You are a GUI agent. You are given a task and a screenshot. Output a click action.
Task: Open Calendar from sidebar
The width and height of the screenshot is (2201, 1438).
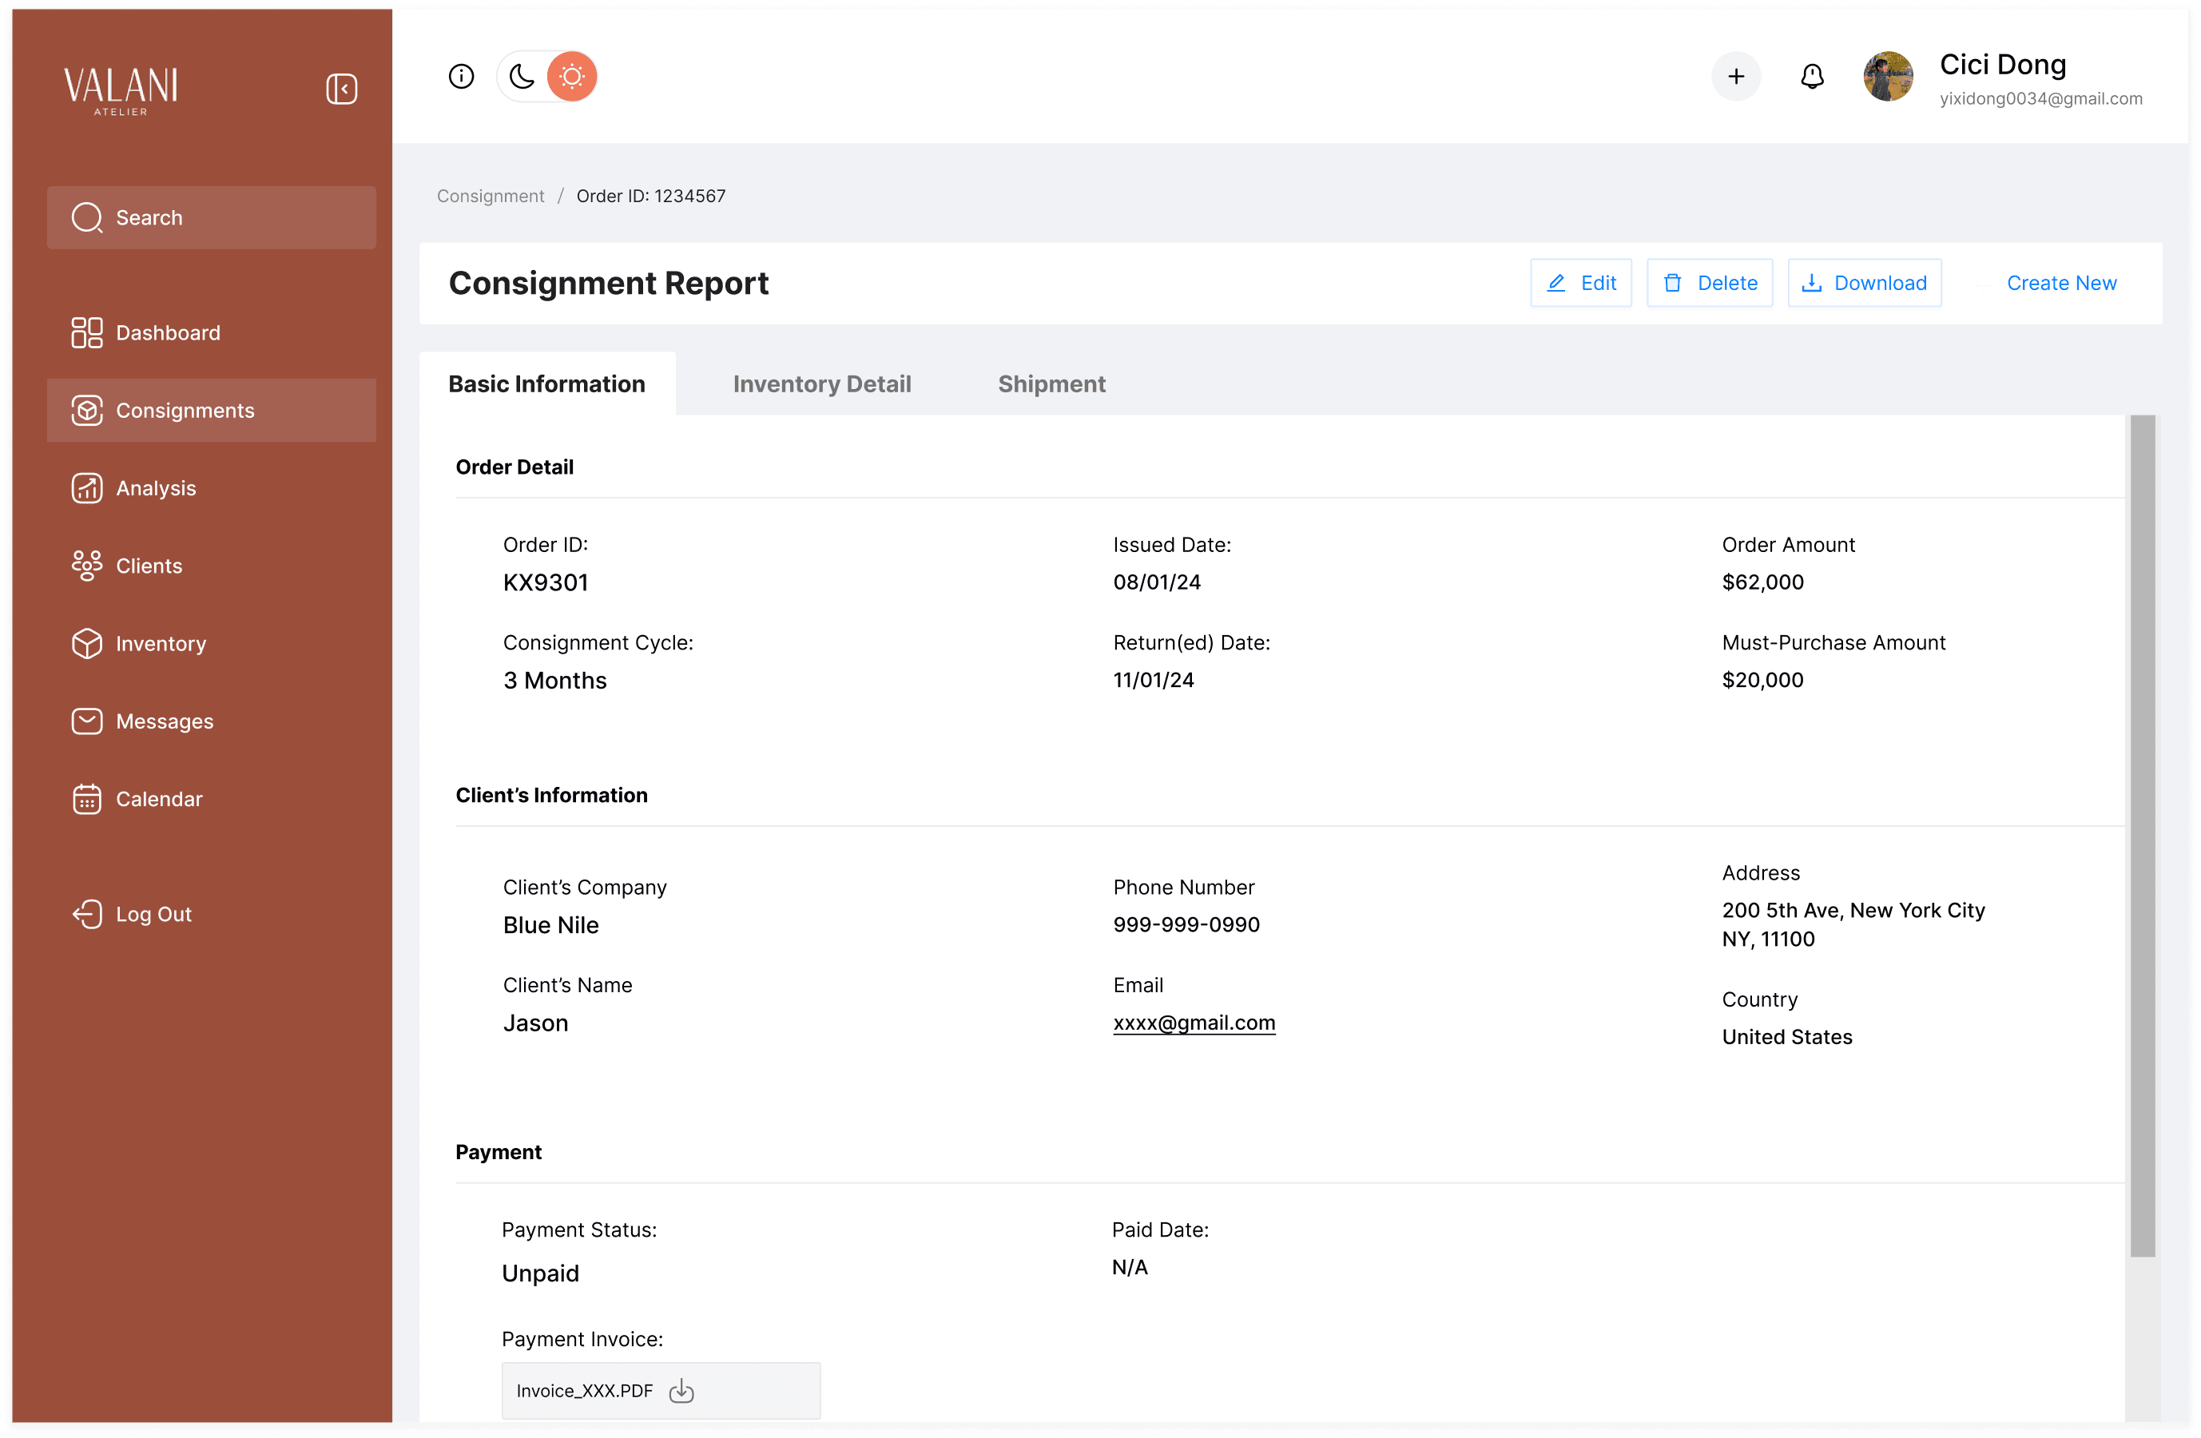pyautogui.click(x=158, y=799)
